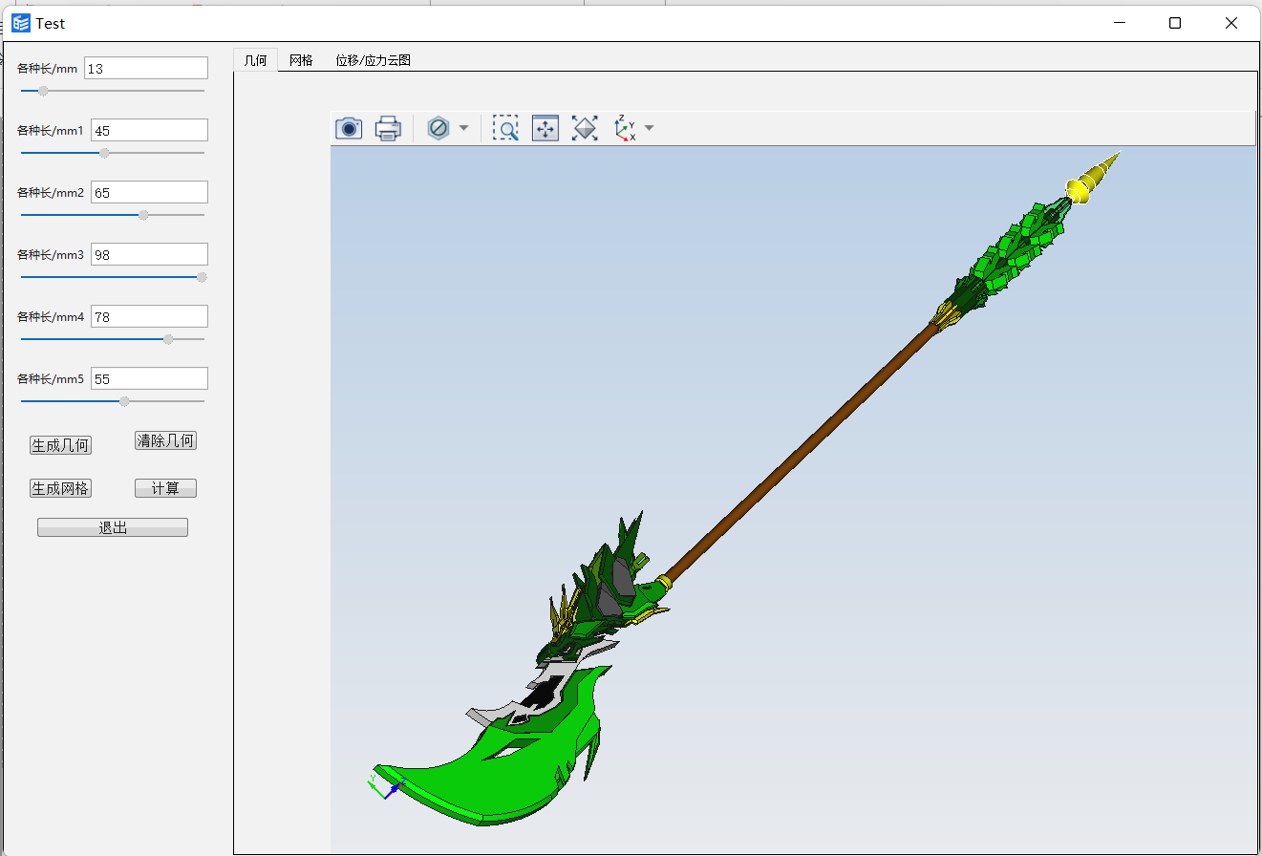Screen dimensions: 1262x856
Task: Click the 退出 button
Action: pos(113,527)
